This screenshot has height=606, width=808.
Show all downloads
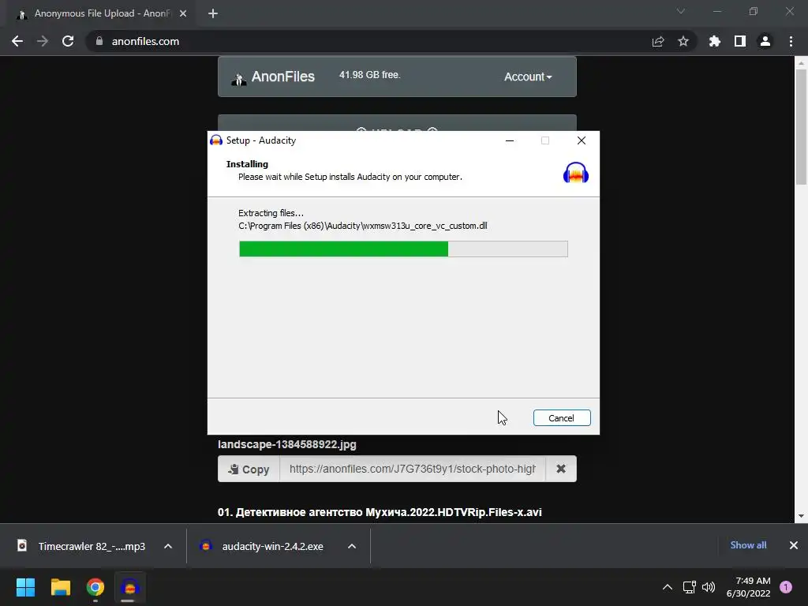748,545
